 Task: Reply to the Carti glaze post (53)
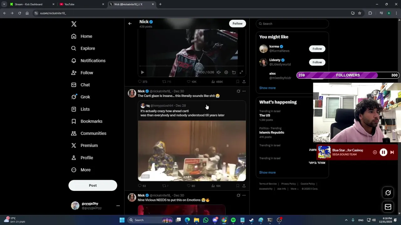point(142,186)
